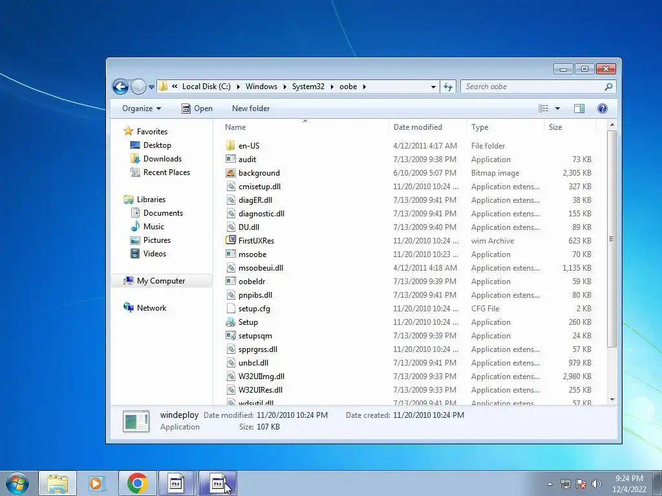This screenshot has height=496, width=662.
Task: Select the setupsqm application icon
Action: (231, 336)
